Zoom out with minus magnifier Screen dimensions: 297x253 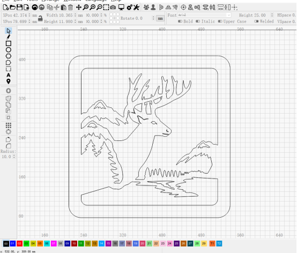coord(99,8)
